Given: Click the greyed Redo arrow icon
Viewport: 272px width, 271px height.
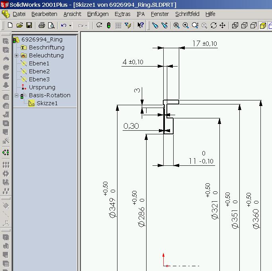Looking at the screenshot, I should [x=80, y=26].
